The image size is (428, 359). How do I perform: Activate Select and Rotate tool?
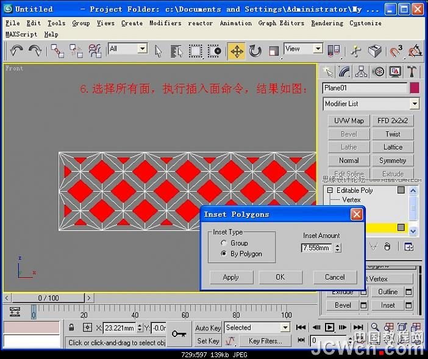pos(255,51)
